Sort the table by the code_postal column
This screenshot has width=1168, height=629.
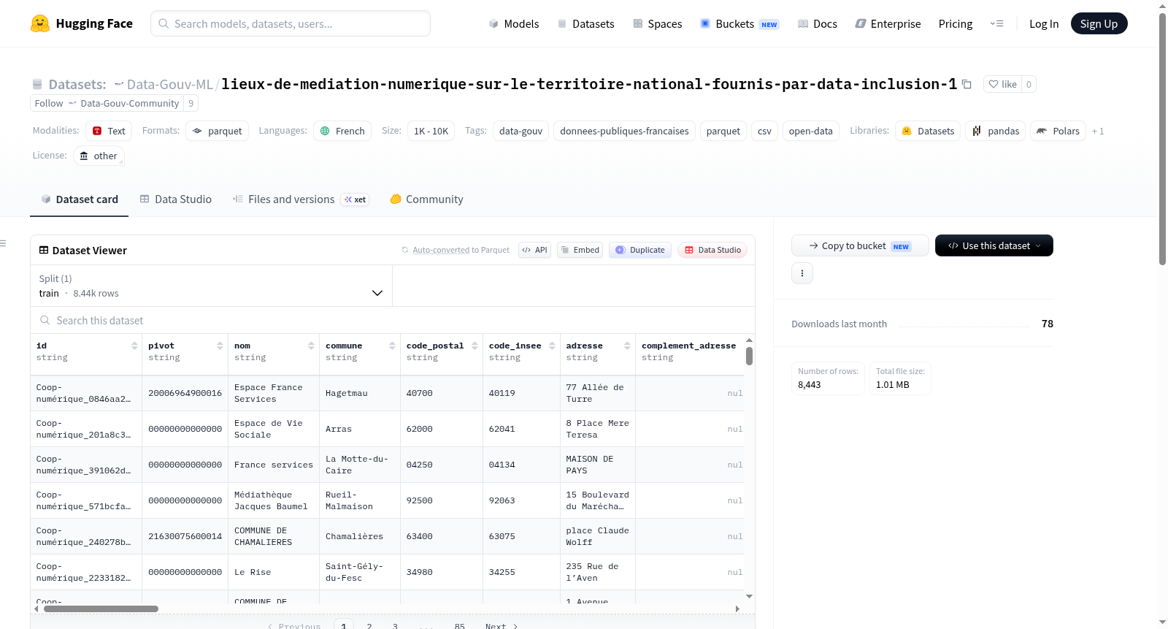click(x=474, y=346)
